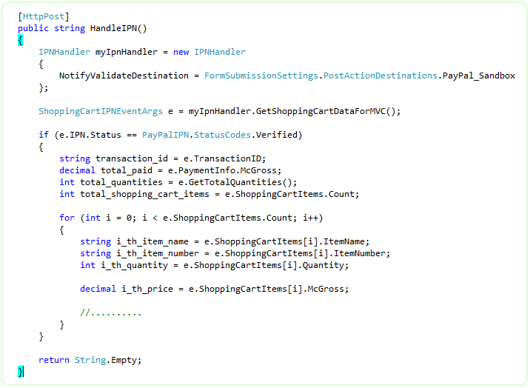Screen dimensions: 530x388
Task: Click the highlighted opening brace of HandleIPN
Action: pos(20,40)
